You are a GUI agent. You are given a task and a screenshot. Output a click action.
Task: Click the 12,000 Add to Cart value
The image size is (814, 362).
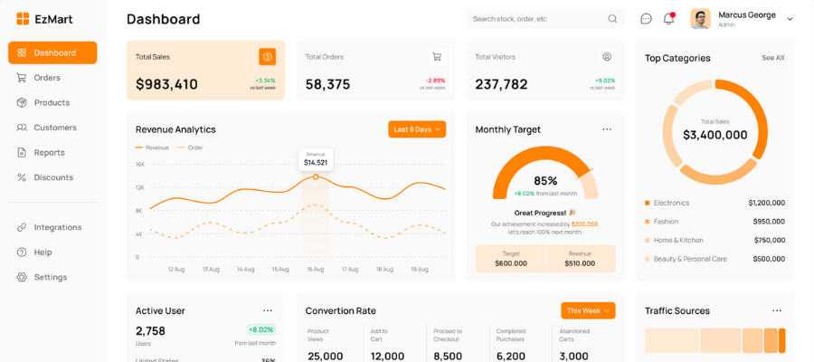tap(387, 357)
